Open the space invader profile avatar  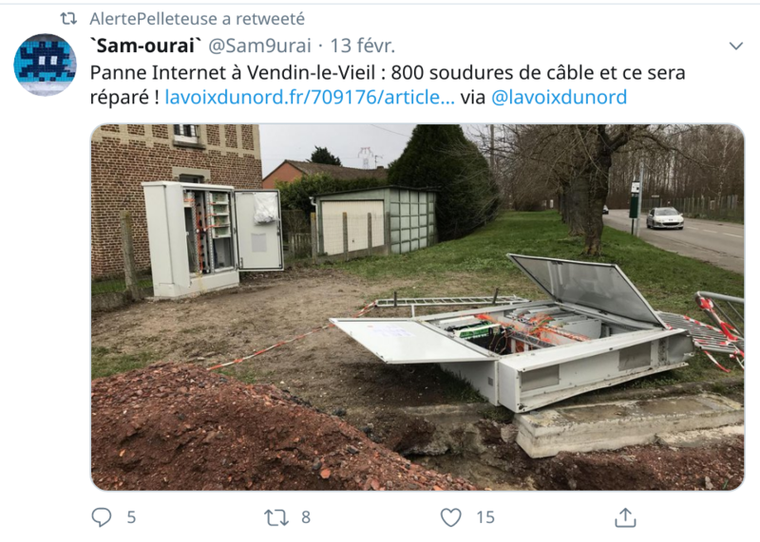45,65
